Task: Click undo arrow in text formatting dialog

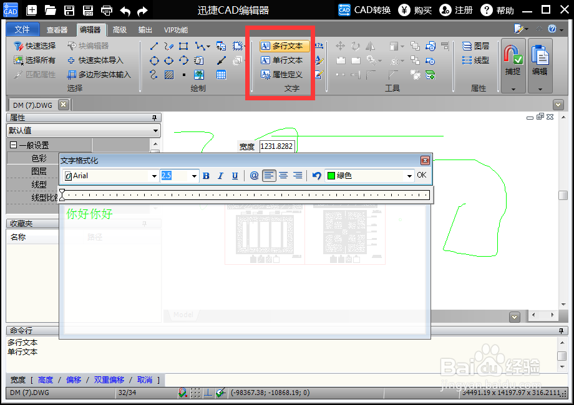Action: 317,176
